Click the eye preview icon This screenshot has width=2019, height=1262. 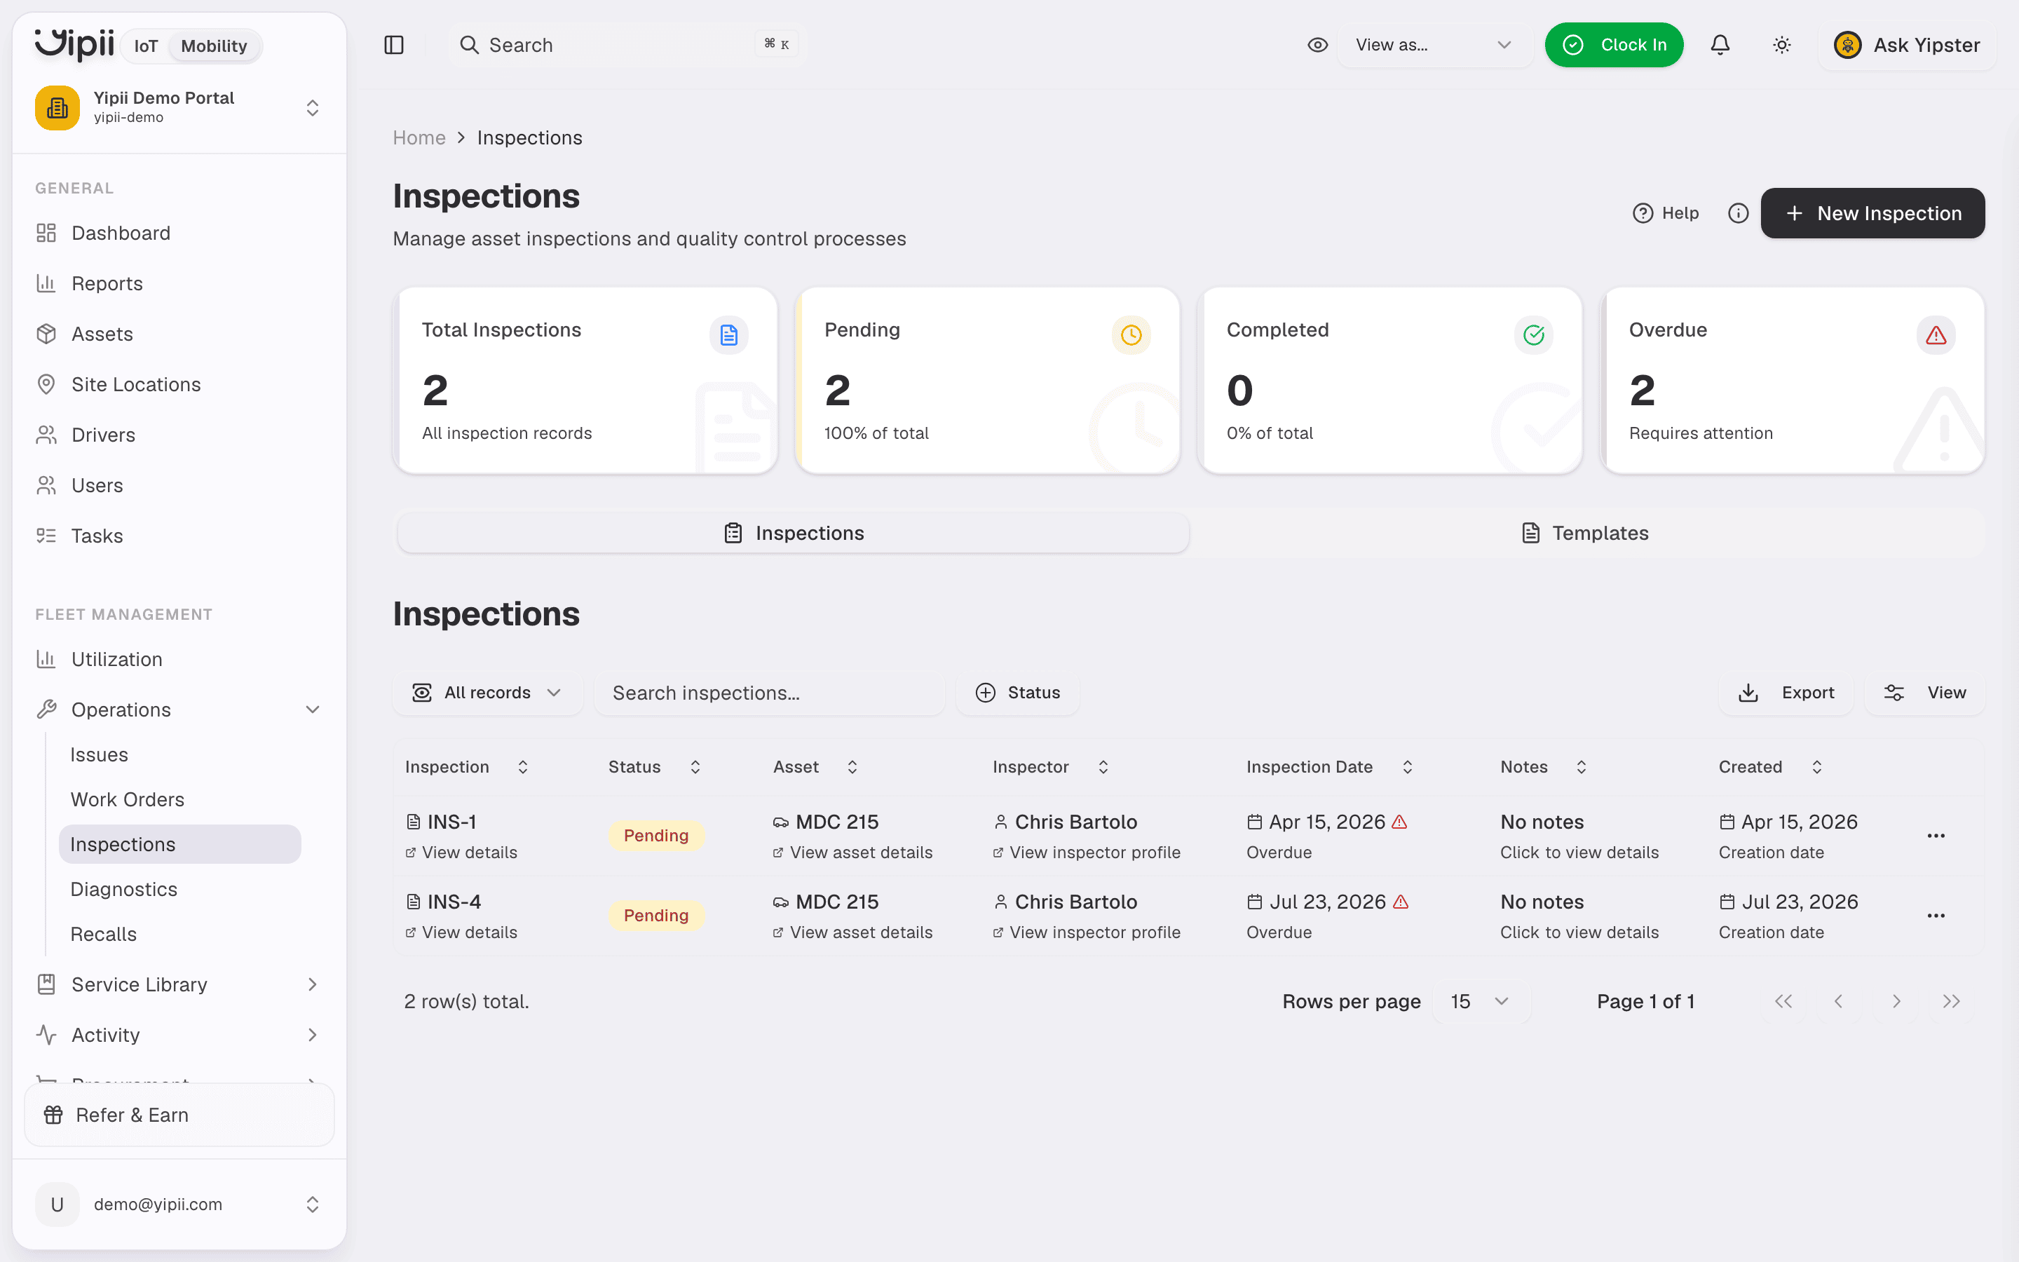tap(1317, 45)
